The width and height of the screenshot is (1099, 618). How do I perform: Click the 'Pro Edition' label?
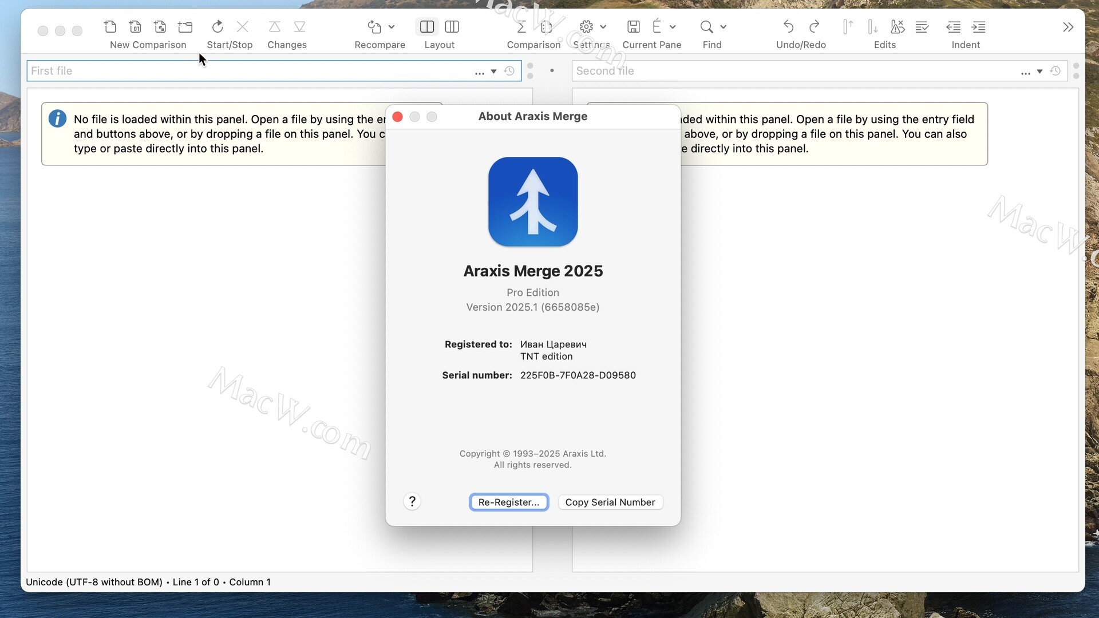click(x=533, y=292)
